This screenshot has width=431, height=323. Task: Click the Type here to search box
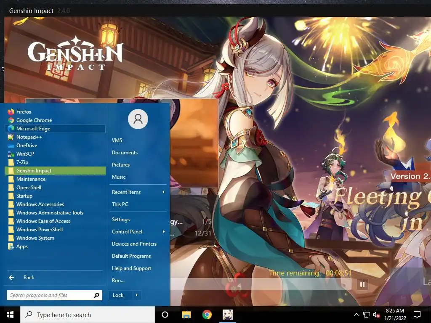(x=88, y=315)
